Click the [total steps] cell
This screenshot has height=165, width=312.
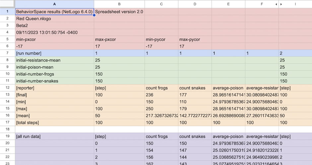coord(54,122)
